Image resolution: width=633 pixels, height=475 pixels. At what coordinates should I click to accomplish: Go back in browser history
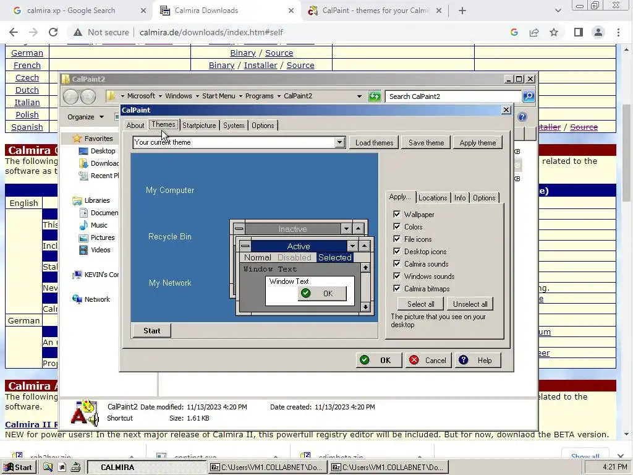[x=14, y=32]
